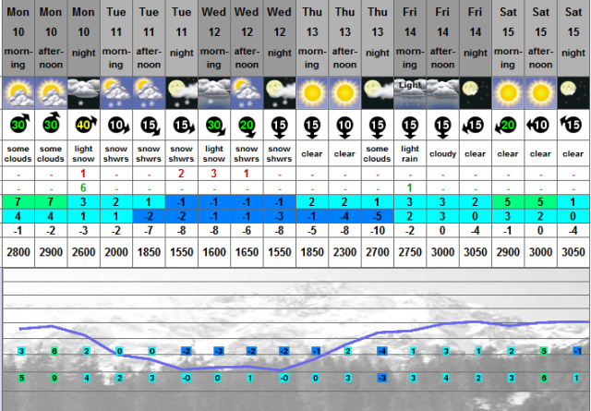Image resolution: width=591 pixels, height=411 pixels.
Task: Select the freezing level value 2300
Action: [344, 252]
